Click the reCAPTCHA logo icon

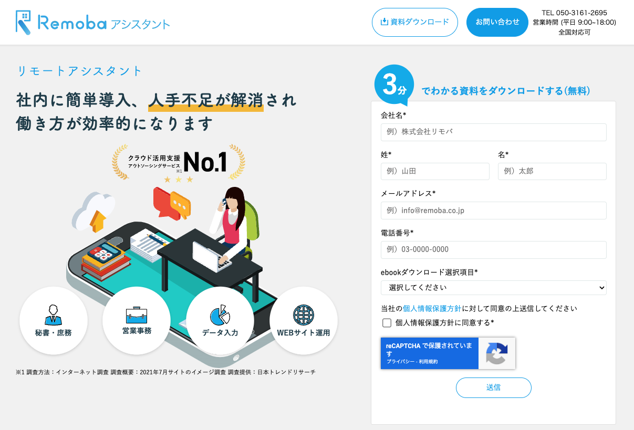coord(497,353)
